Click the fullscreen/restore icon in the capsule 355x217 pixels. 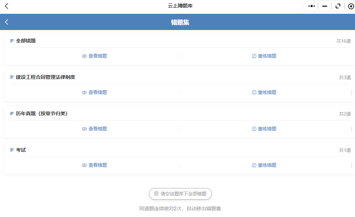click(x=338, y=6)
